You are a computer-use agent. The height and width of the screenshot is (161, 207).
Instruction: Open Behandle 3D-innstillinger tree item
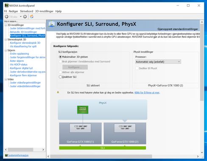pos(23,32)
